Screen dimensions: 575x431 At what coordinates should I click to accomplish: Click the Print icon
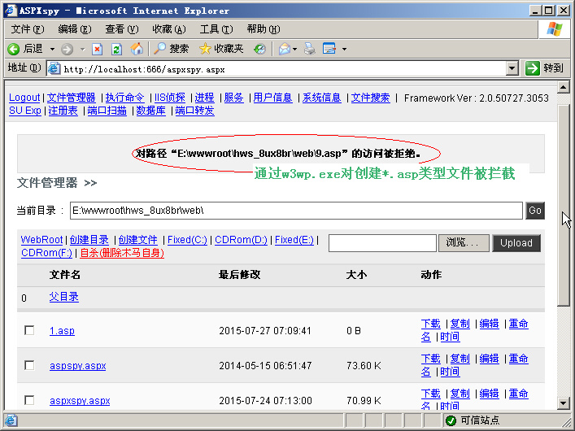[x=310, y=49]
